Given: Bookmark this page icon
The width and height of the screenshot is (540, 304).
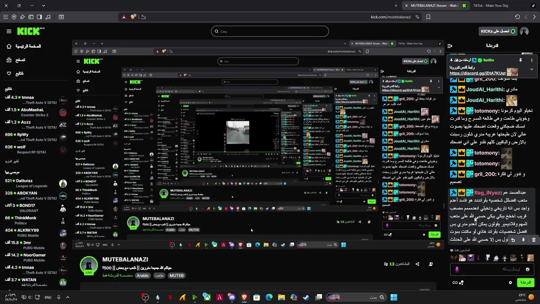Looking at the screenshot, I should click(428, 17).
